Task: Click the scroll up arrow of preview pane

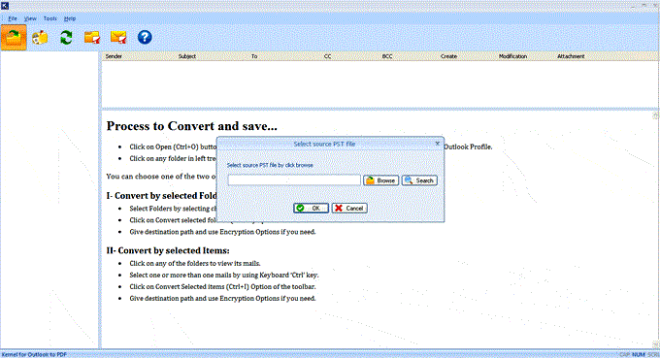Action: point(655,115)
